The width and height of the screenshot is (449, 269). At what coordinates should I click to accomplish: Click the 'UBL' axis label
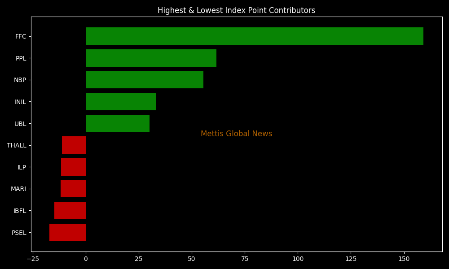pos(20,124)
